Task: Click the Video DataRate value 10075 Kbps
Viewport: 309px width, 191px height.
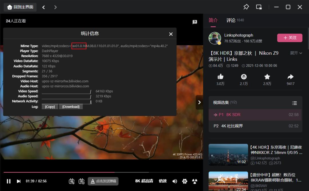Action: tap(50, 61)
